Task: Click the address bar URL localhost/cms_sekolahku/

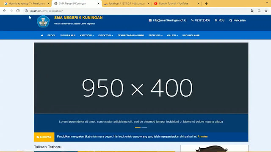Action: [46, 11]
